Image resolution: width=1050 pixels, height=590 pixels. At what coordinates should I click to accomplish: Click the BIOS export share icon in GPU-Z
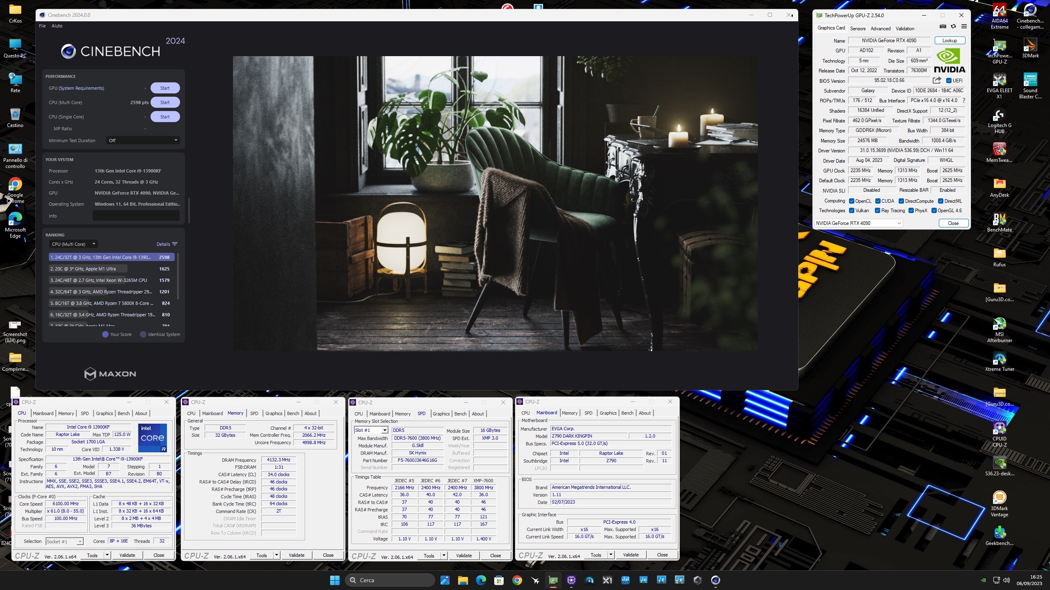(937, 80)
